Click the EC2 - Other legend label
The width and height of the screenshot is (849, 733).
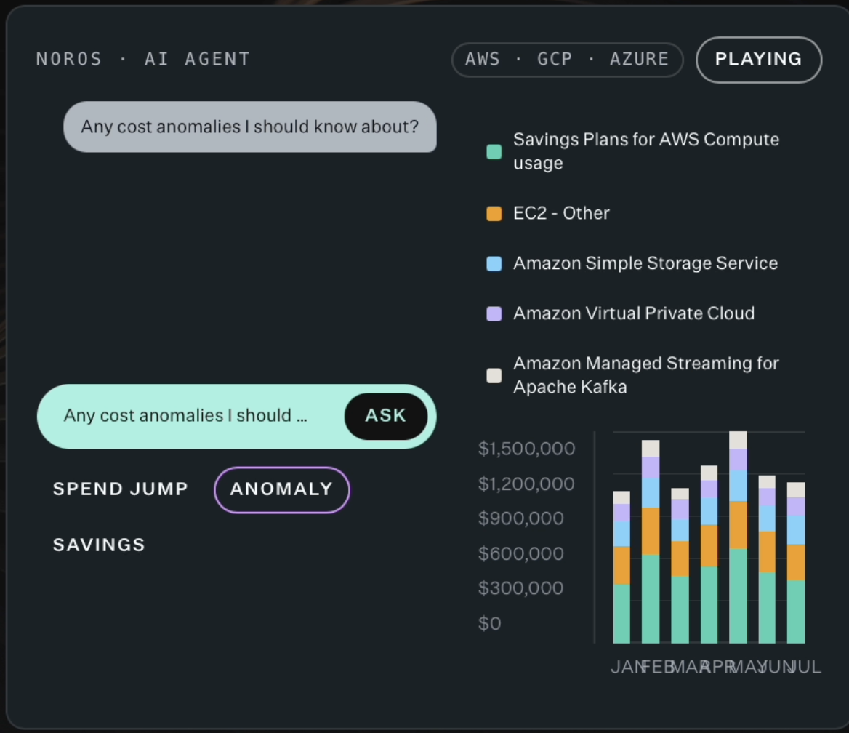[x=561, y=214]
